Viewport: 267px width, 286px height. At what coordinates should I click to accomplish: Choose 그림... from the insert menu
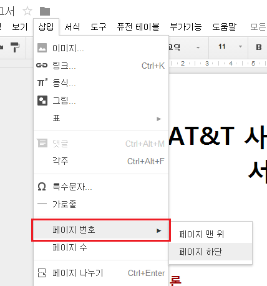pyautogui.click(x=101, y=101)
